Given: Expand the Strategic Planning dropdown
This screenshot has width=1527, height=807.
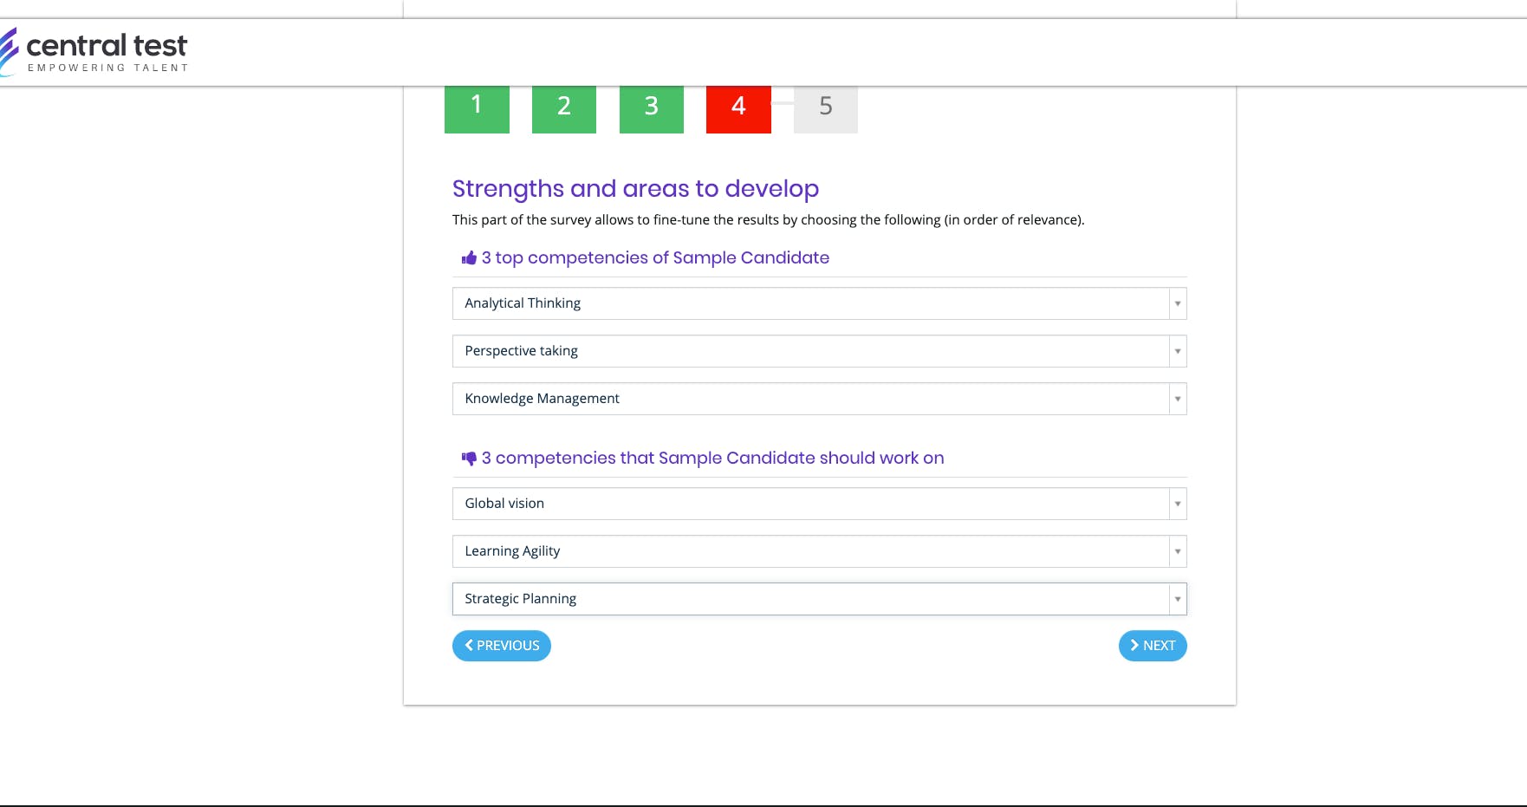Looking at the screenshot, I should coord(819,599).
